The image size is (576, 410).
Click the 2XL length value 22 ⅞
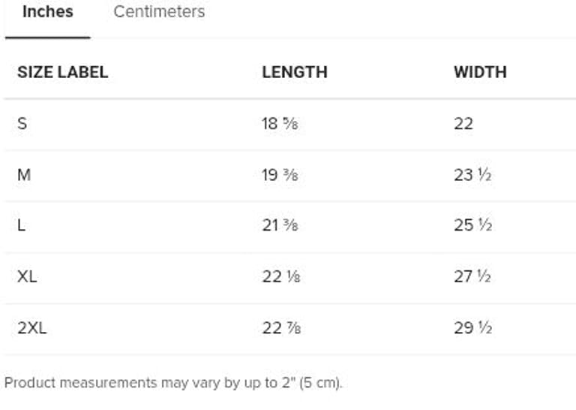click(280, 327)
